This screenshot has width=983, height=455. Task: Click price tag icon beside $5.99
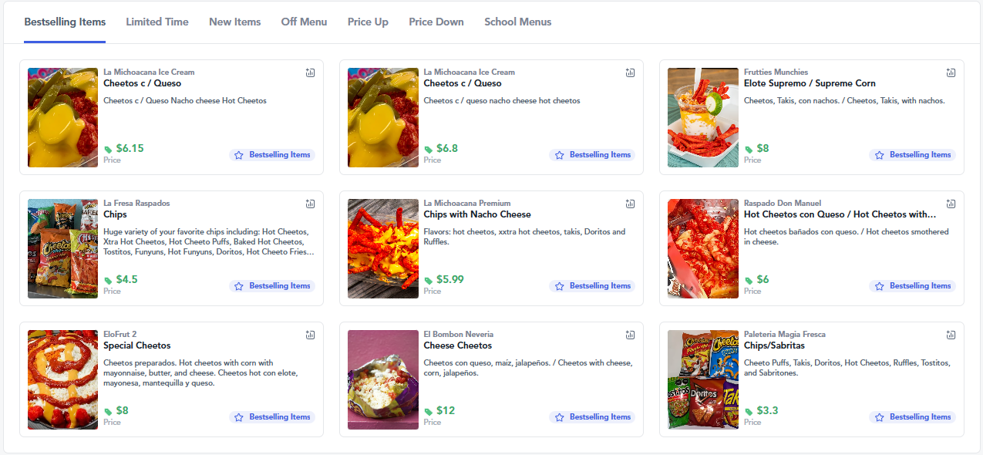click(x=429, y=281)
